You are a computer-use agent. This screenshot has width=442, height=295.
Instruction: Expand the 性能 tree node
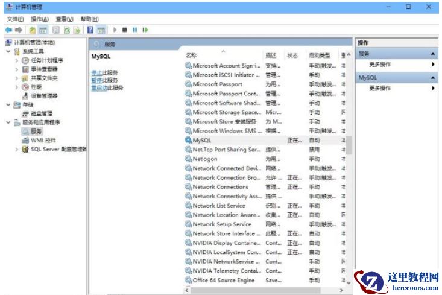point(17,87)
